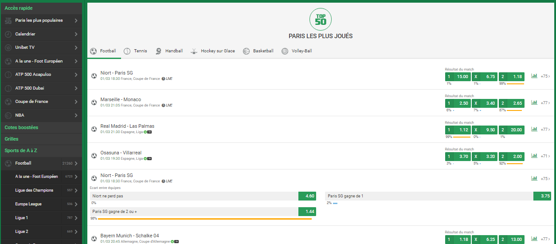The width and height of the screenshot is (556, 244).
Task: Switch to the Basketball tab
Action: click(258, 51)
